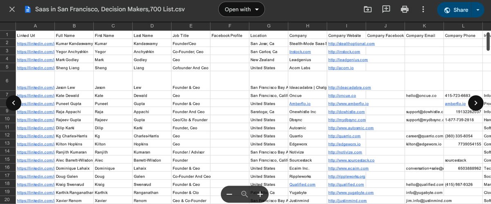Zoom out with the minus icon

[229, 194]
